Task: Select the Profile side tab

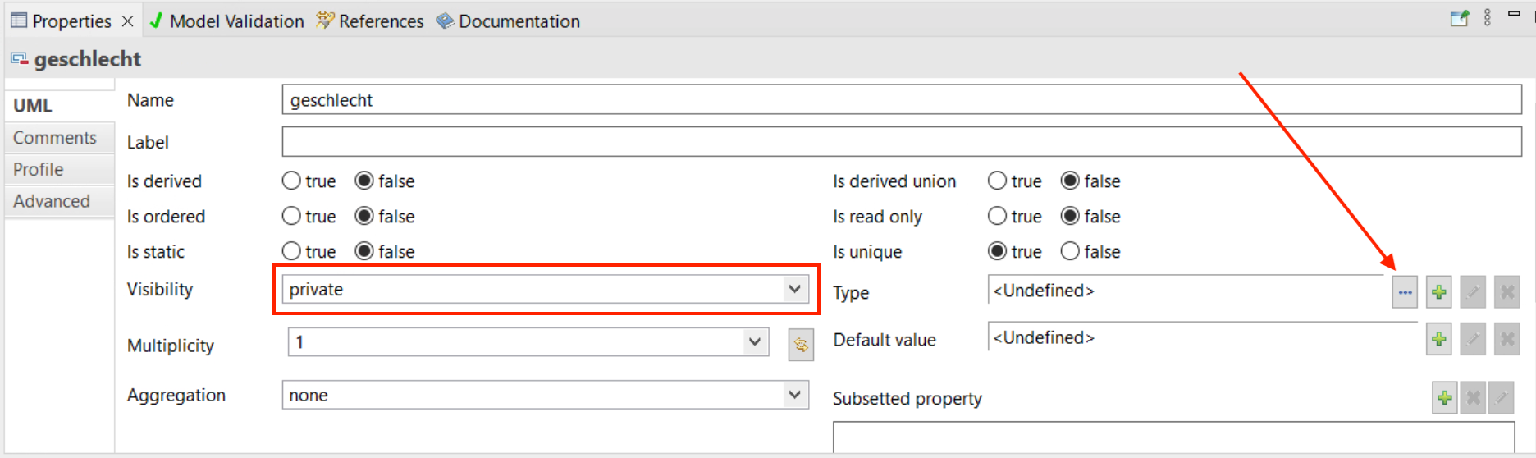Action: coord(59,169)
